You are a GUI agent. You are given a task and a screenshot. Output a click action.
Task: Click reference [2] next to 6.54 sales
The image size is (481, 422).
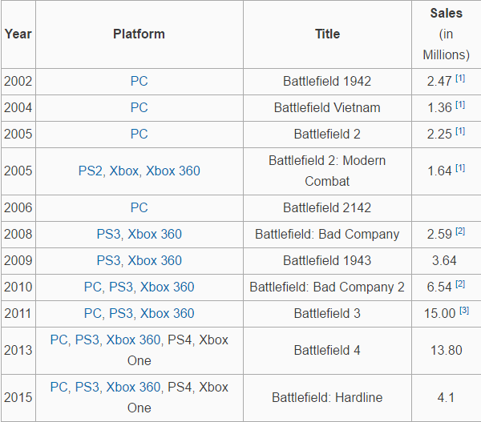click(461, 285)
